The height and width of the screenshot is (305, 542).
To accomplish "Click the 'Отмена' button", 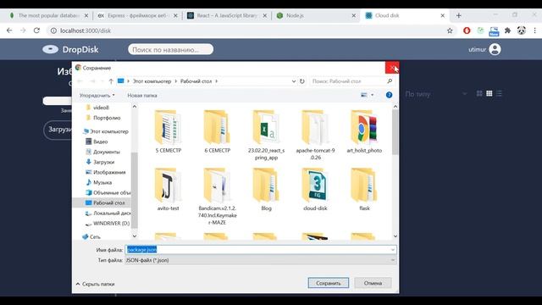I will pyautogui.click(x=373, y=283).
